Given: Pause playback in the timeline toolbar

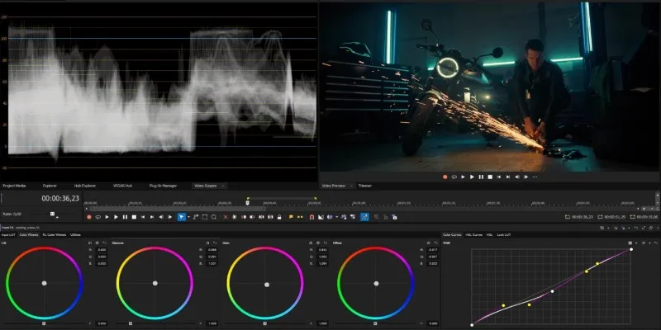Looking at the screenshot, I should pyautogui.click(x=126, y=217).
